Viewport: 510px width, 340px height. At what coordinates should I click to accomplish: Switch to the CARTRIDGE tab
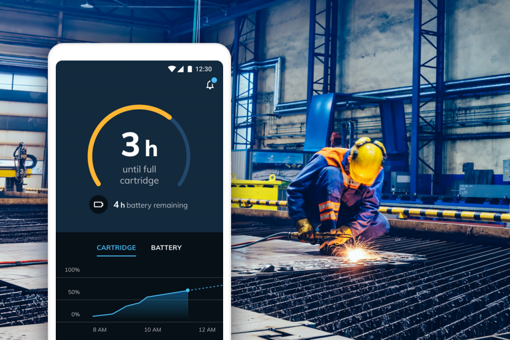pos(117,248)
